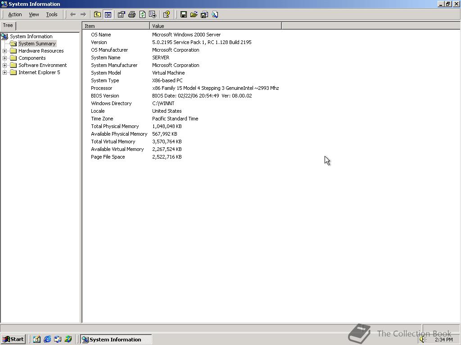Open the Start menu
The image size is (461, 345).
click(13, 339)
